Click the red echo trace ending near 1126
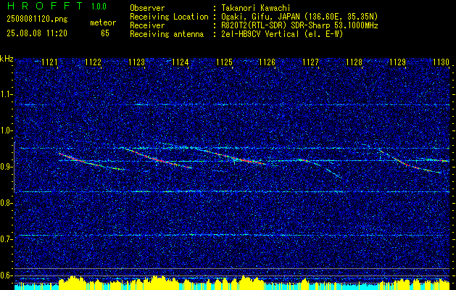 (x=230, y=156)
